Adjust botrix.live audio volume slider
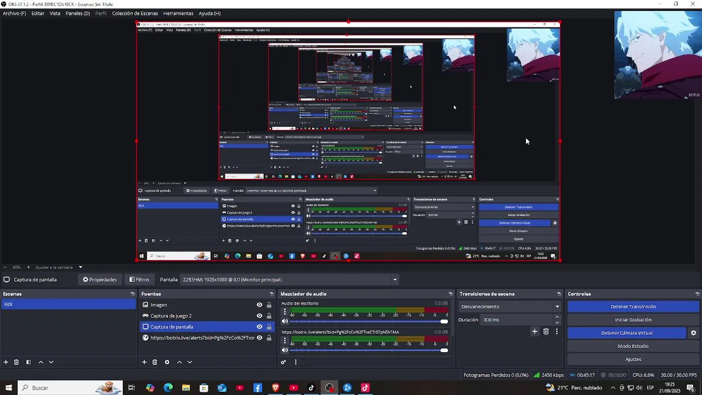Screen dimensions: 702x395 point(369,350)
